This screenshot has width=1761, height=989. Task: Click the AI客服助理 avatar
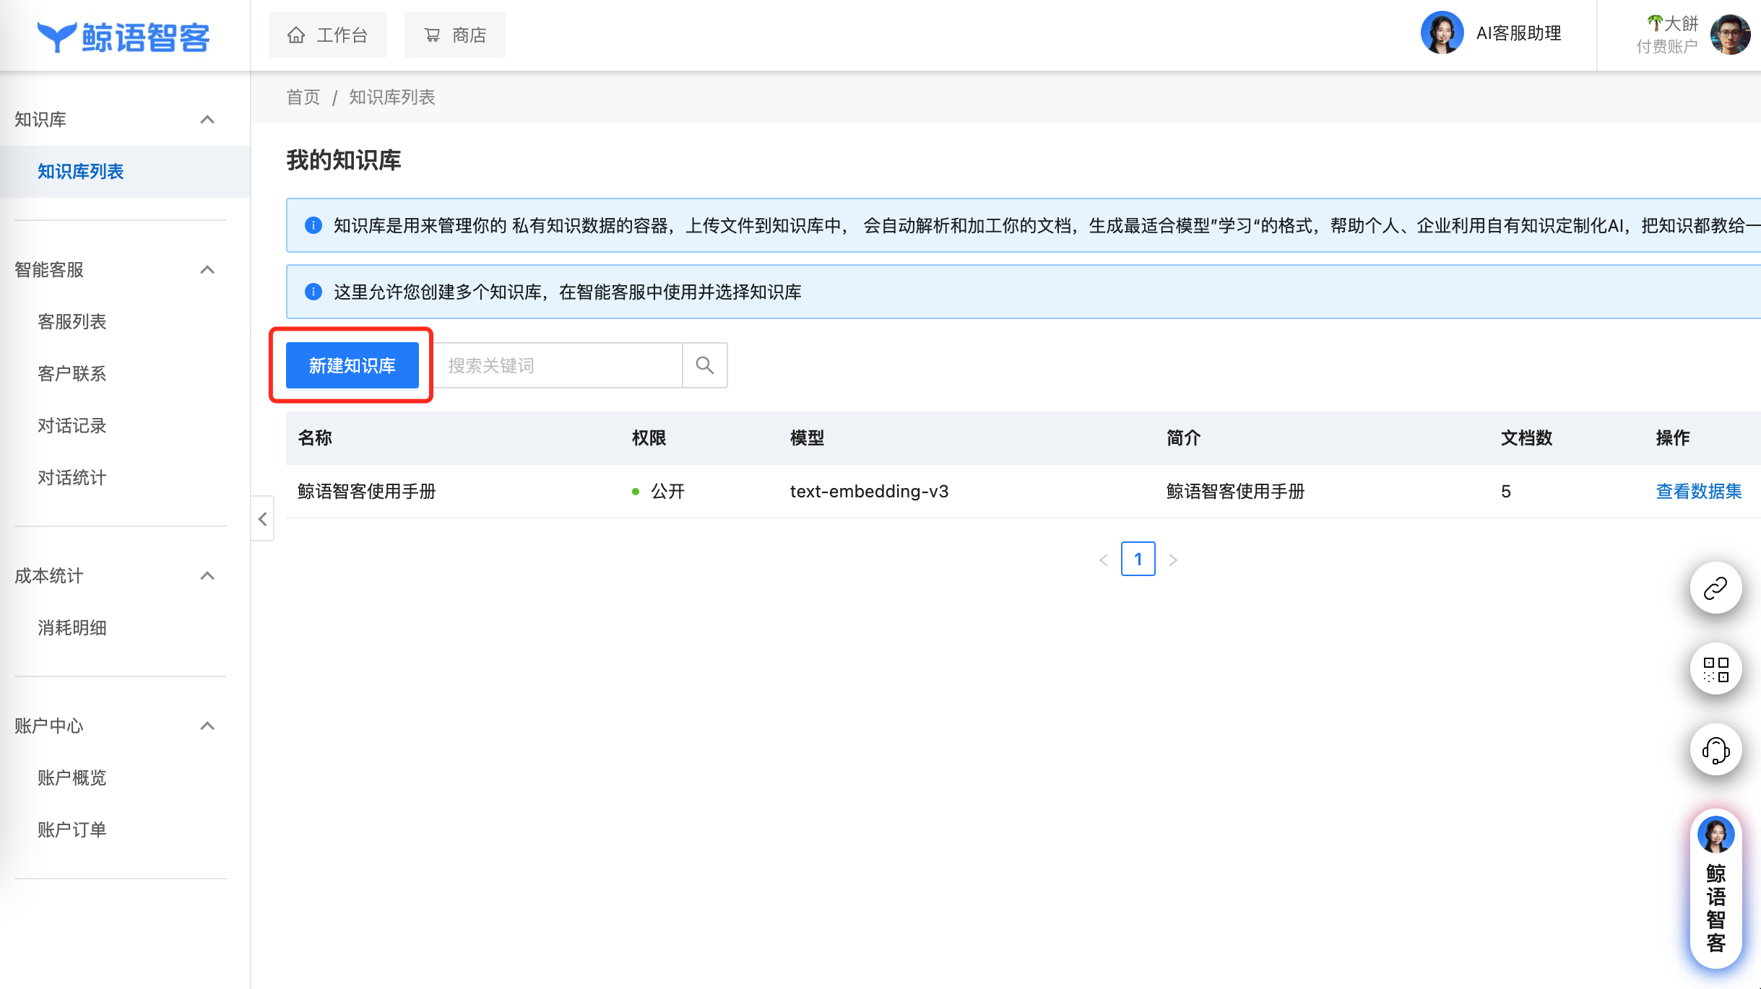[x=1442, y=32]
